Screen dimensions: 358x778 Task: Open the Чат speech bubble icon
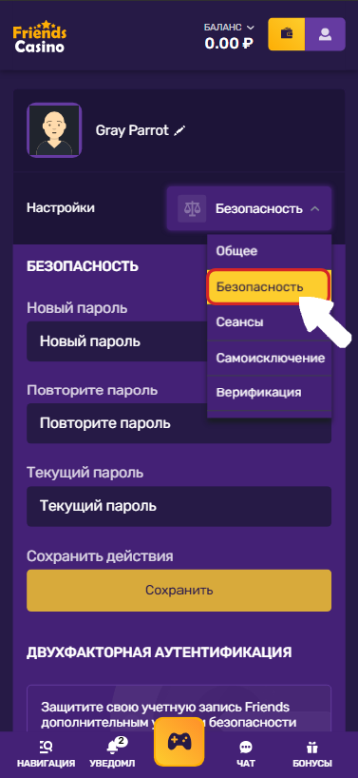246,748
